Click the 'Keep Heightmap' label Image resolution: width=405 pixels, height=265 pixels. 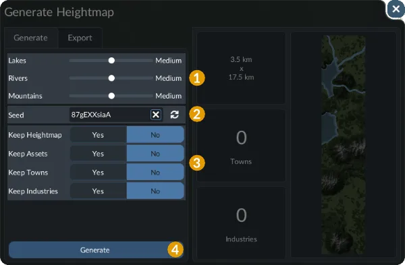point(35,135)
